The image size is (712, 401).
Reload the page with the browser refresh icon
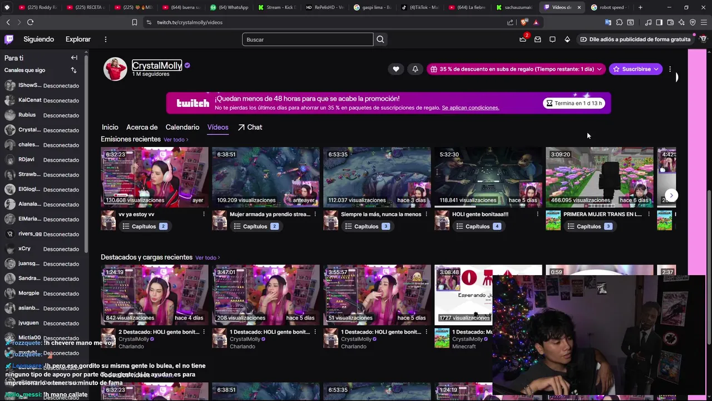pos(30,22)
